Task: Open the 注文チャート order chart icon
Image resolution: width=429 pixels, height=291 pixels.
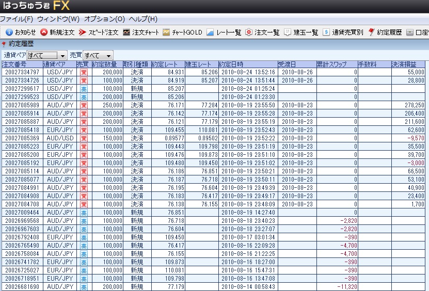Action: pos(126,32)
